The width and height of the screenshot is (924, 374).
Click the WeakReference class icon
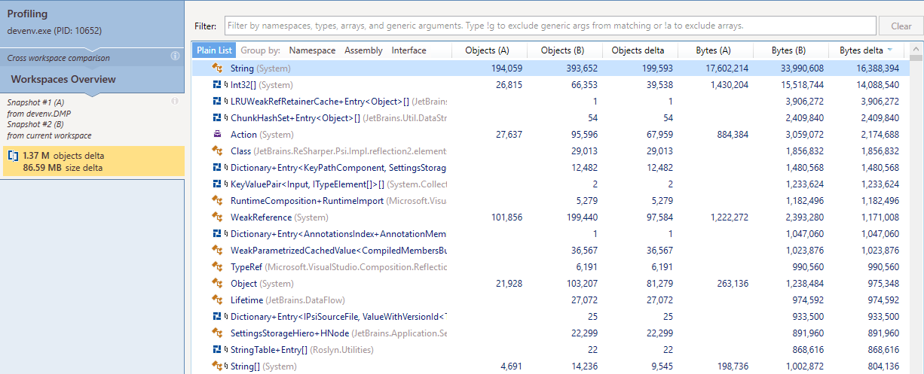[217, 217]
